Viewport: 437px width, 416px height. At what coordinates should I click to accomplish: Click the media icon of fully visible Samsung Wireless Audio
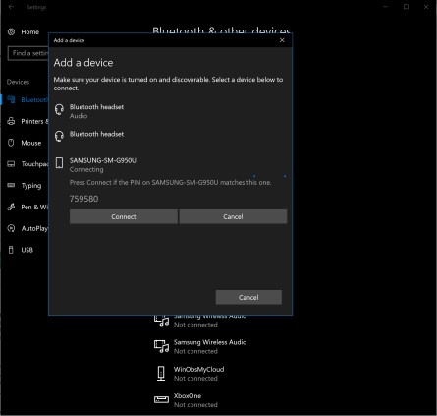pyautogui.click(x=161, y=346)
